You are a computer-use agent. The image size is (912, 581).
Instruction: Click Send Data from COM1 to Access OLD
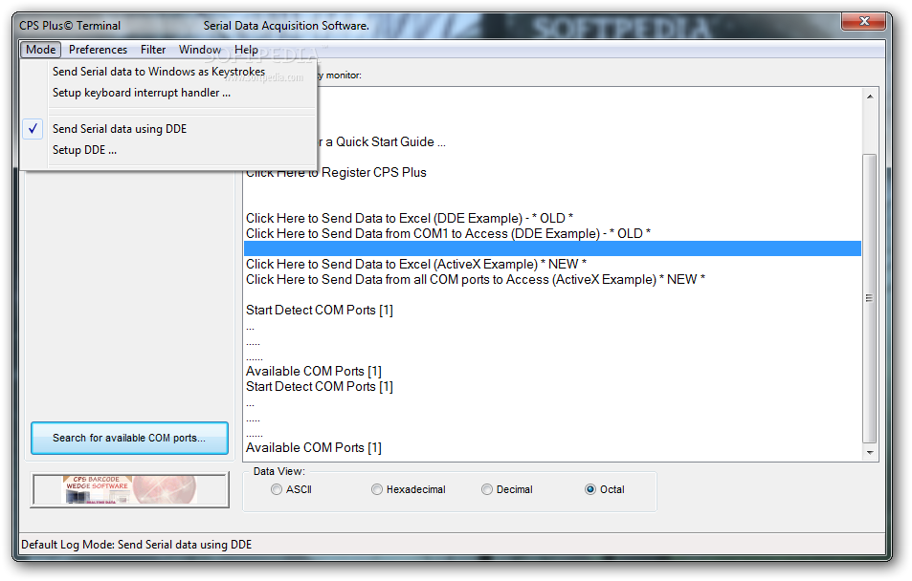point(449,233)
